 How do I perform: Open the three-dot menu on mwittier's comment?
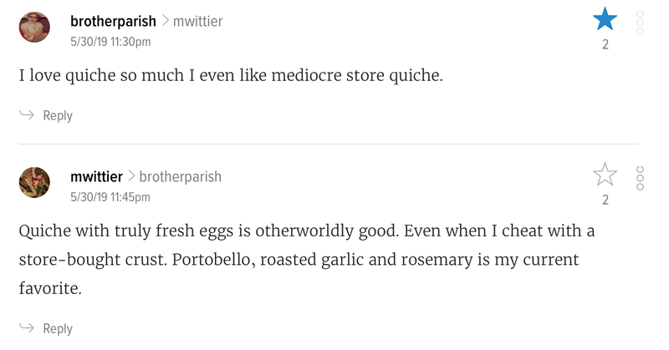click(640, 178)
